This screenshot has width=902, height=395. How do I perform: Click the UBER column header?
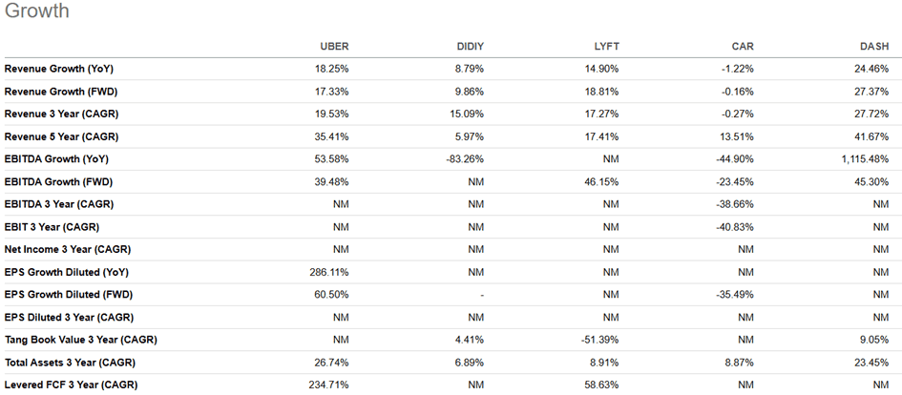pos(334,46)
